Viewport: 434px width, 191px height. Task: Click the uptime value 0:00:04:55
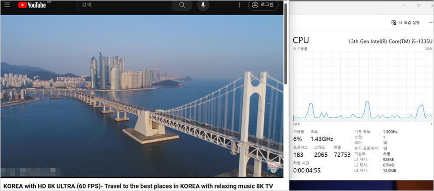[x=307, y=170]
